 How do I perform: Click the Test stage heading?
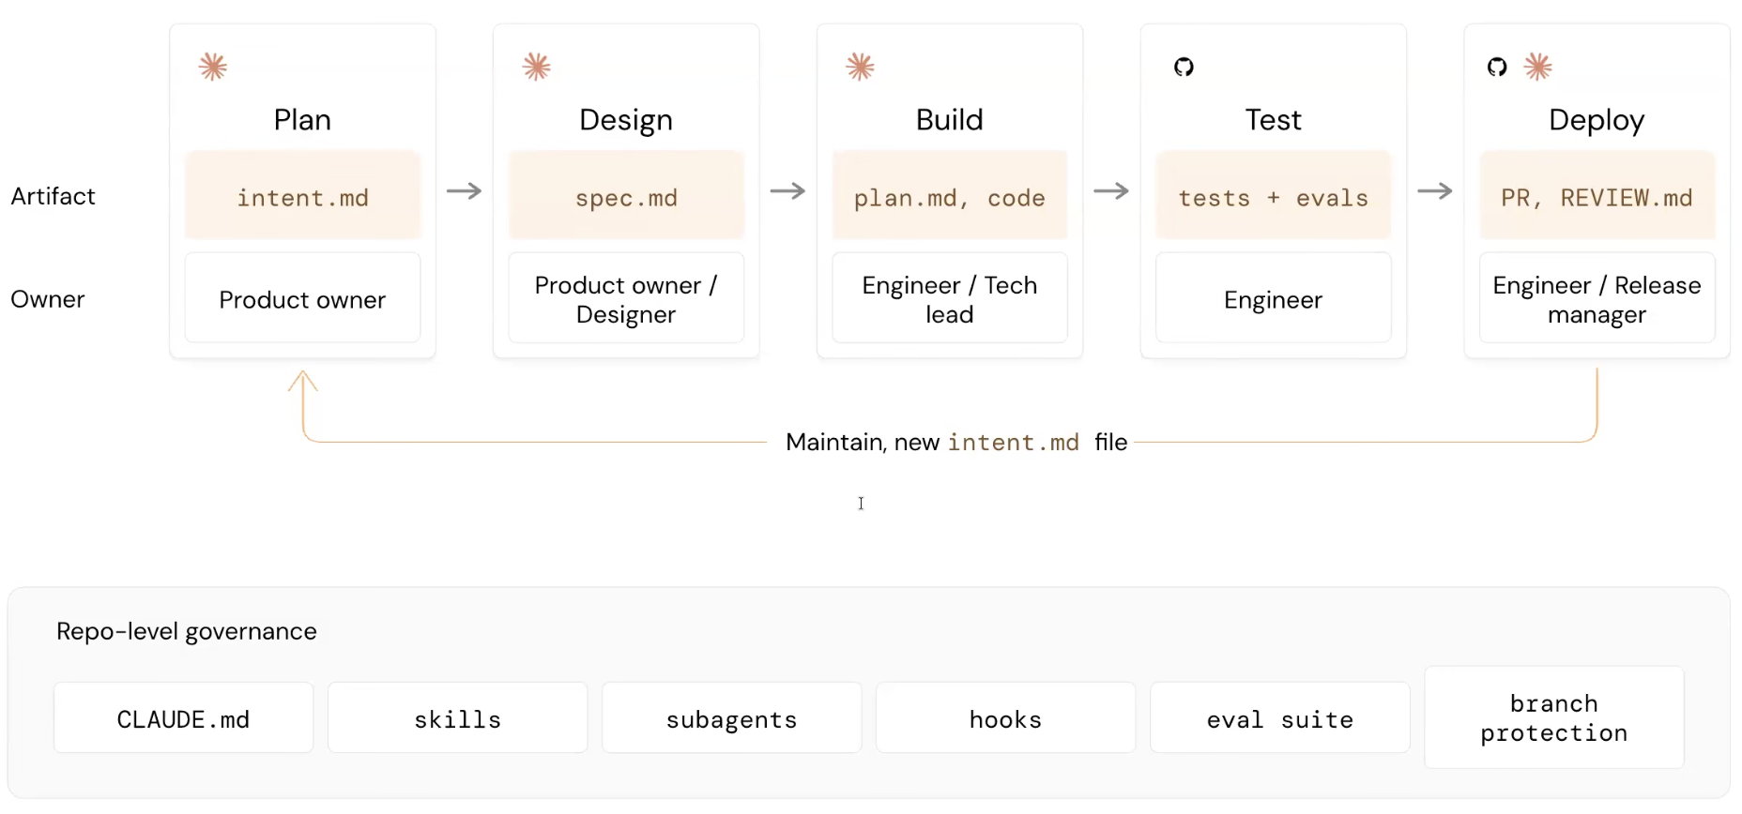pos(1274,120)
